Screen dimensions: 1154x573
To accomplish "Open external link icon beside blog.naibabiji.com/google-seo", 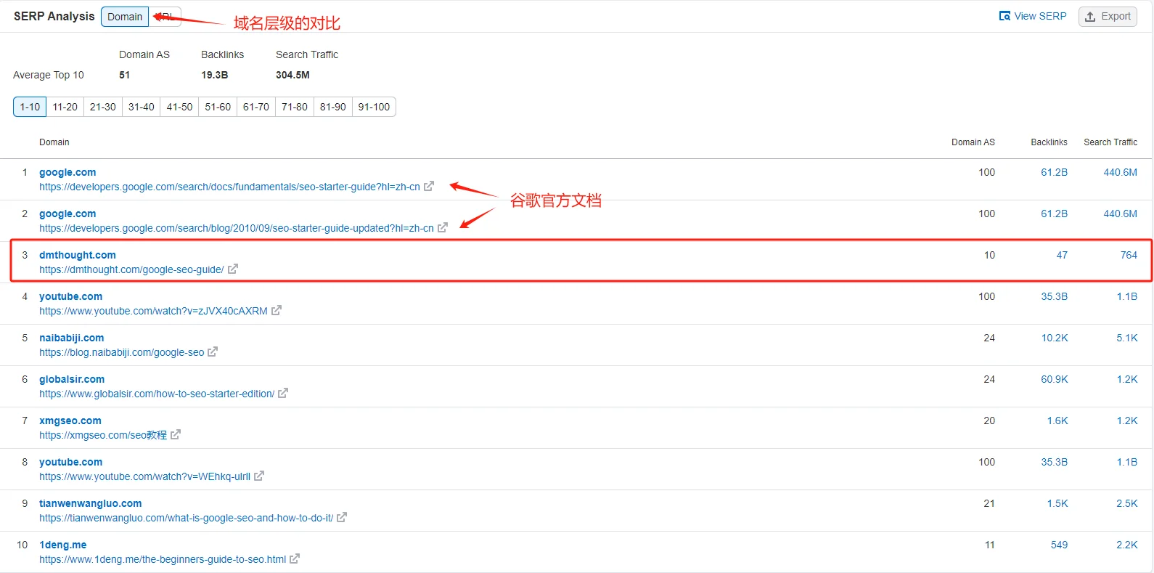I will [x=213, y=352].
